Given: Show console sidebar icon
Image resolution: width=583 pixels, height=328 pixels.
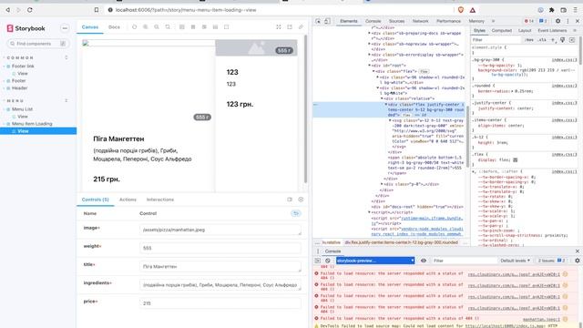Looking at the screenshot, I should tap(318, 261).
